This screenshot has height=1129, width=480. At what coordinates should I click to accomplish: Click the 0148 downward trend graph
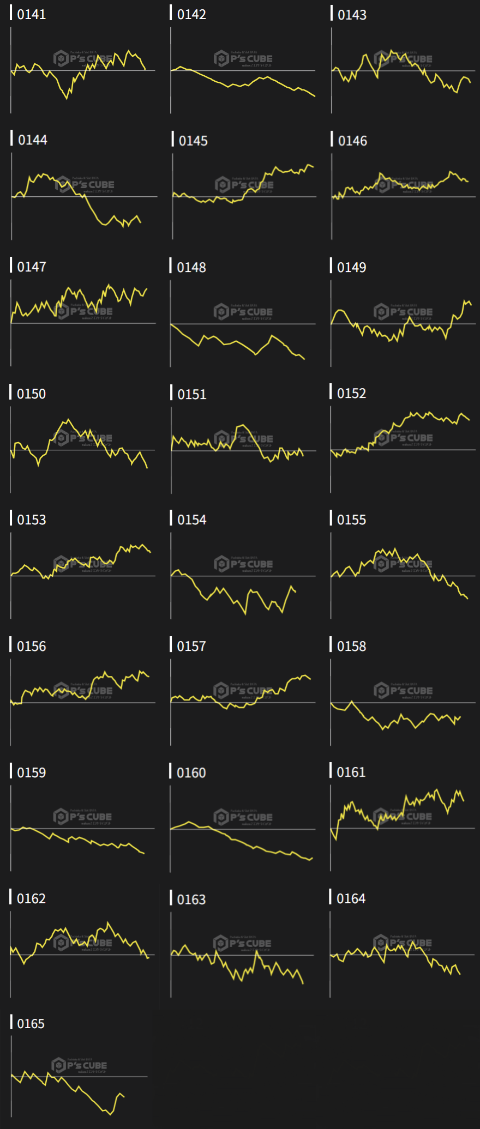point(243,324)
